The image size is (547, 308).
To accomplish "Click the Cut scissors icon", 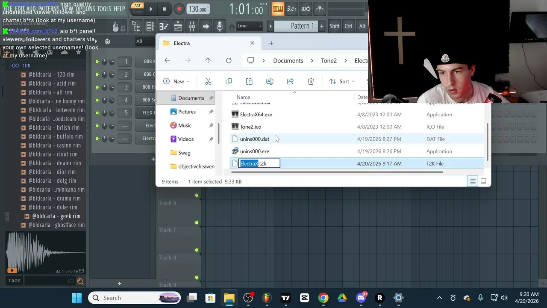I will (x=208, y=81).
